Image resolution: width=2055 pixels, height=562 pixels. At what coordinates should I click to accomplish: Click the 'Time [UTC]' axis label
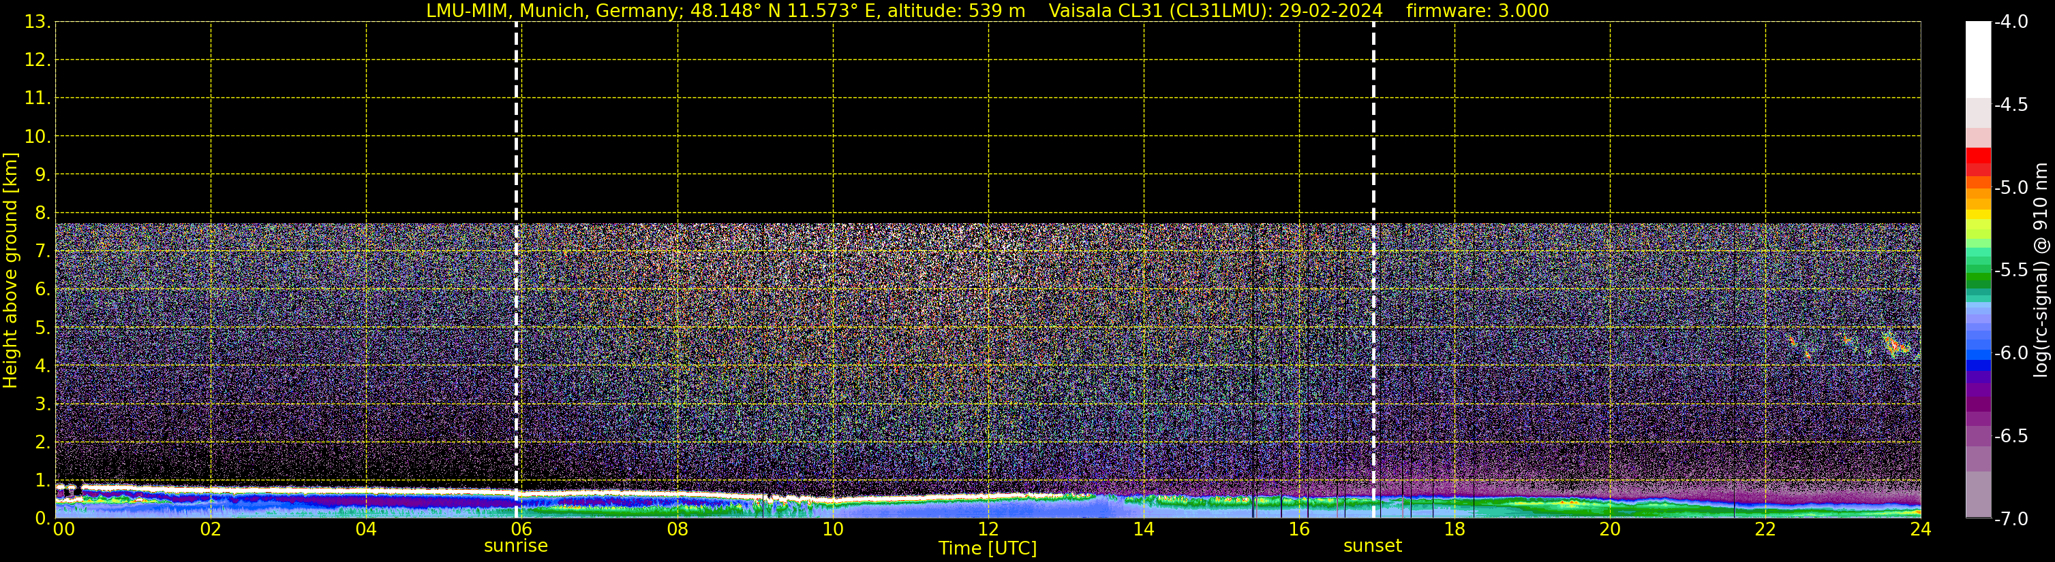[x=988, y=548]
